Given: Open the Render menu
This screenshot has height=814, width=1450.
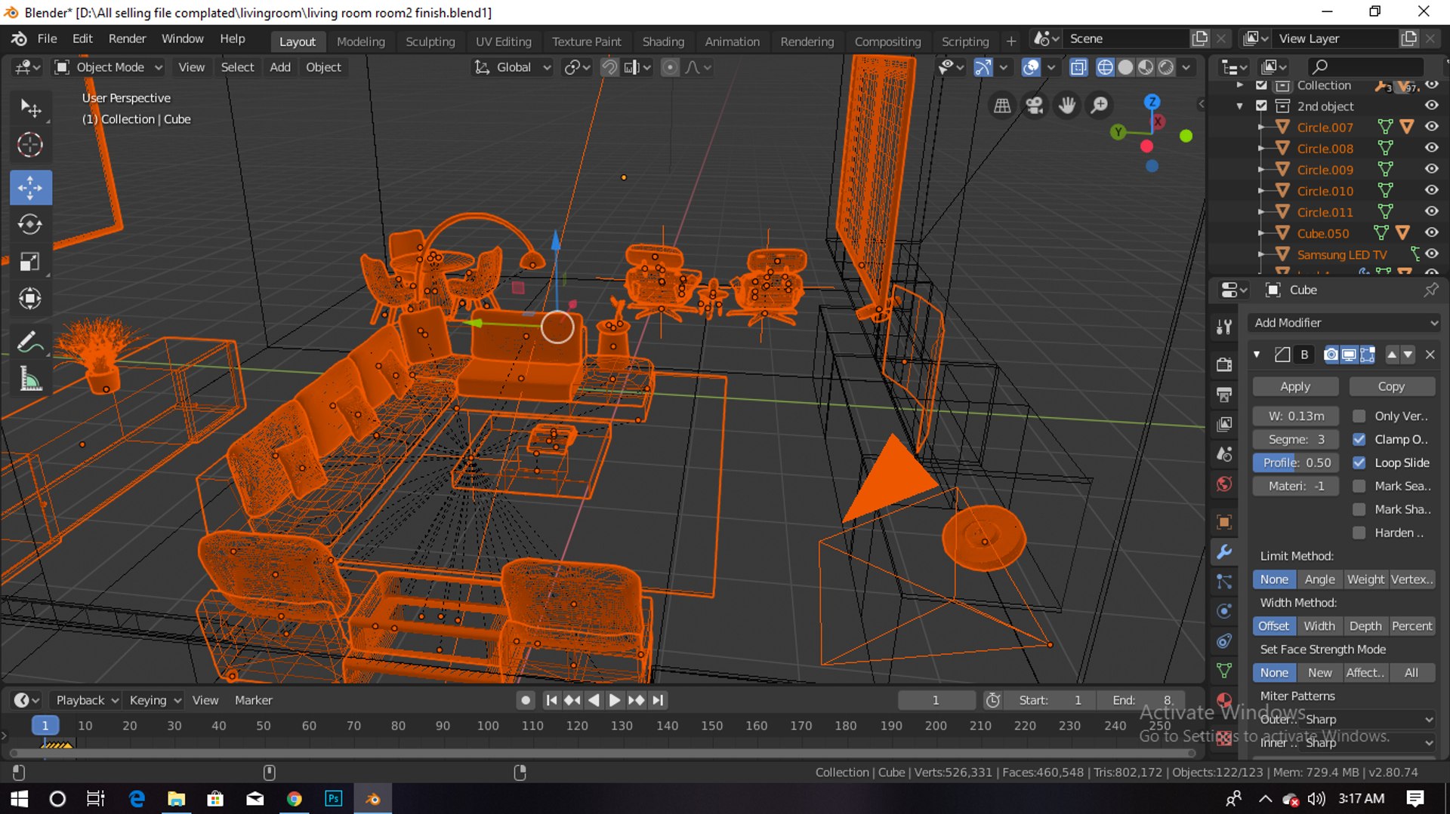Looking at the screenshot, I should pos(127,38).
